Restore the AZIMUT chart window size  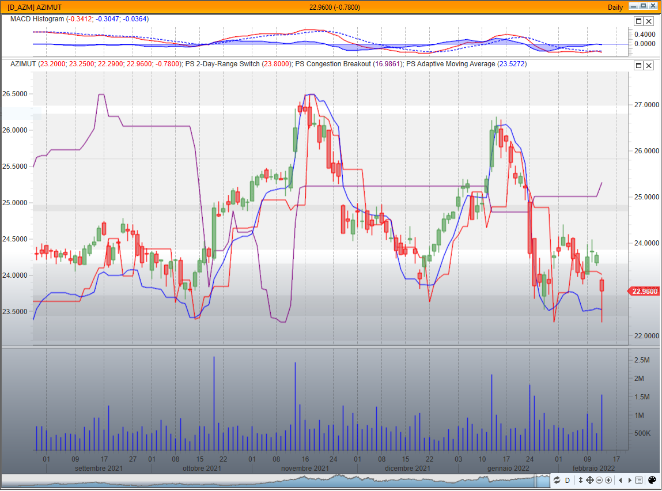644,6
